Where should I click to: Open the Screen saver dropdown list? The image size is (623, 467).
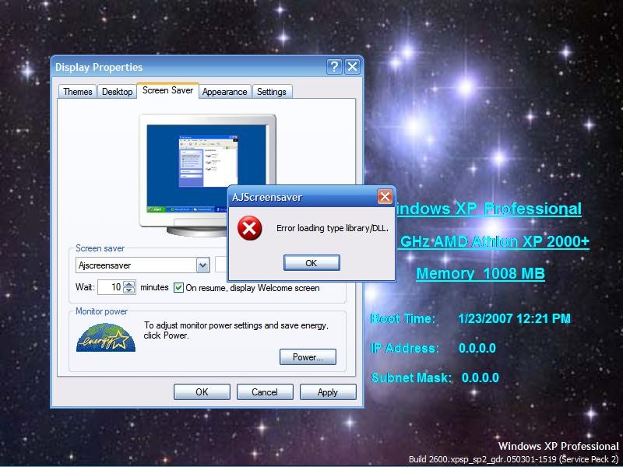pyautogui.click(x=203, y=265)
